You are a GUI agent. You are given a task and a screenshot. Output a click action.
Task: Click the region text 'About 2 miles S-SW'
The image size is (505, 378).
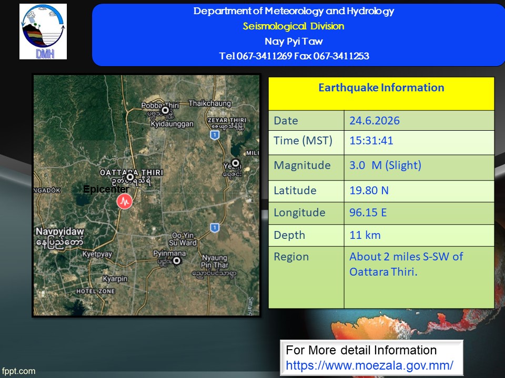(x=400, y=257)
